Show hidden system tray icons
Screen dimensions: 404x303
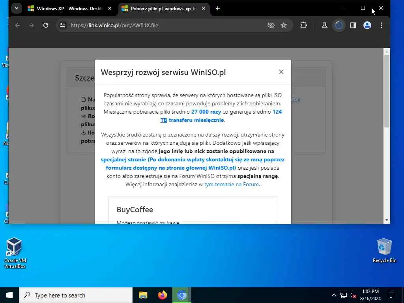coord(334,295)
